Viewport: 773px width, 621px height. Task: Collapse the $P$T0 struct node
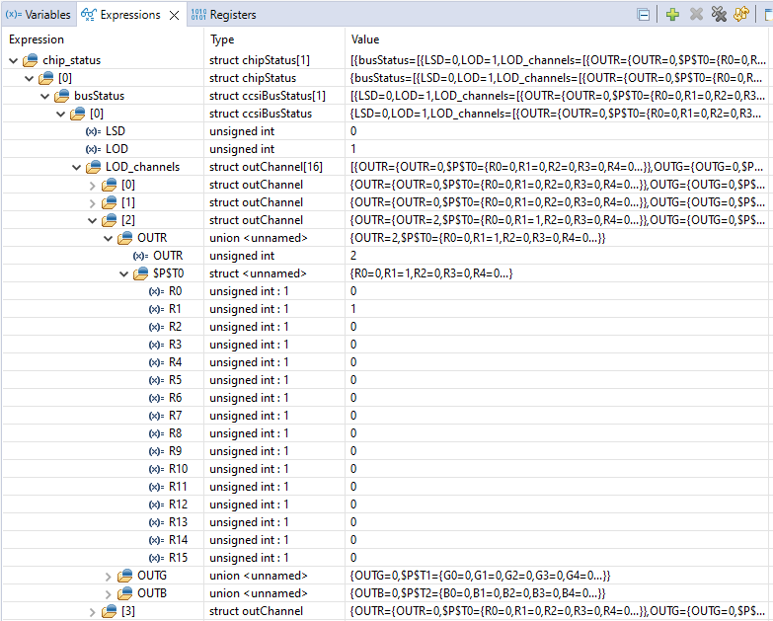tap(124, 273)
